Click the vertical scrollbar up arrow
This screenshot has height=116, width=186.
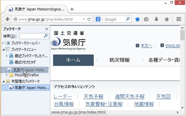[182, 28]
